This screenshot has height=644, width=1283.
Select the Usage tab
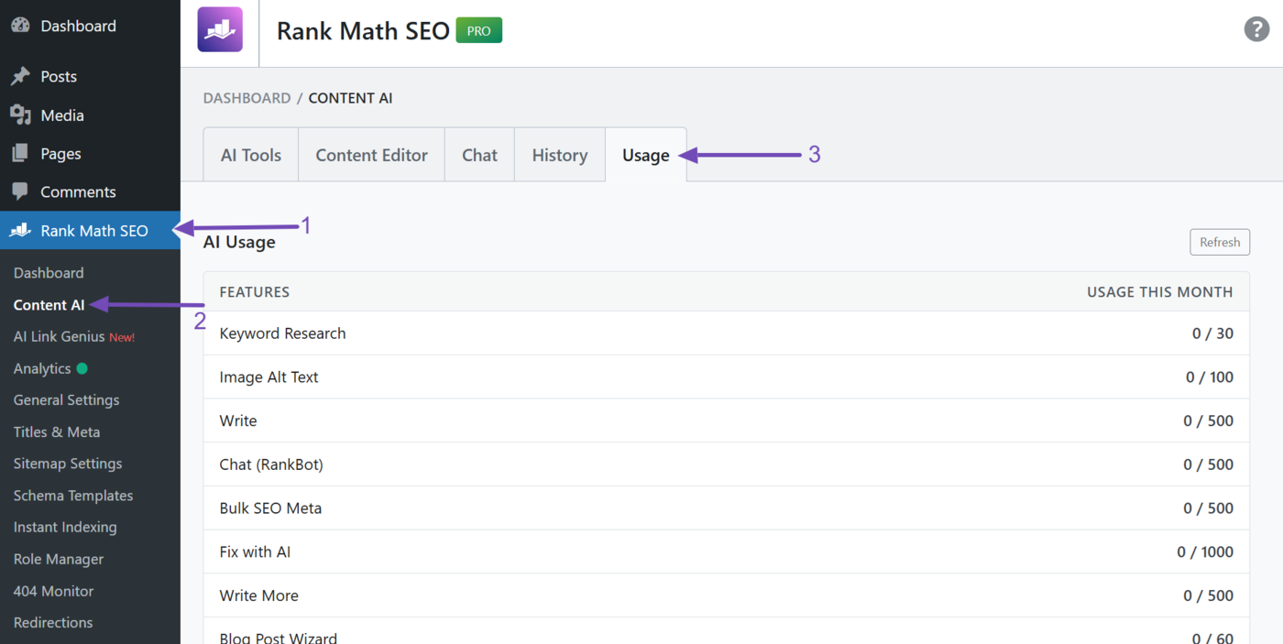point(645,155)
